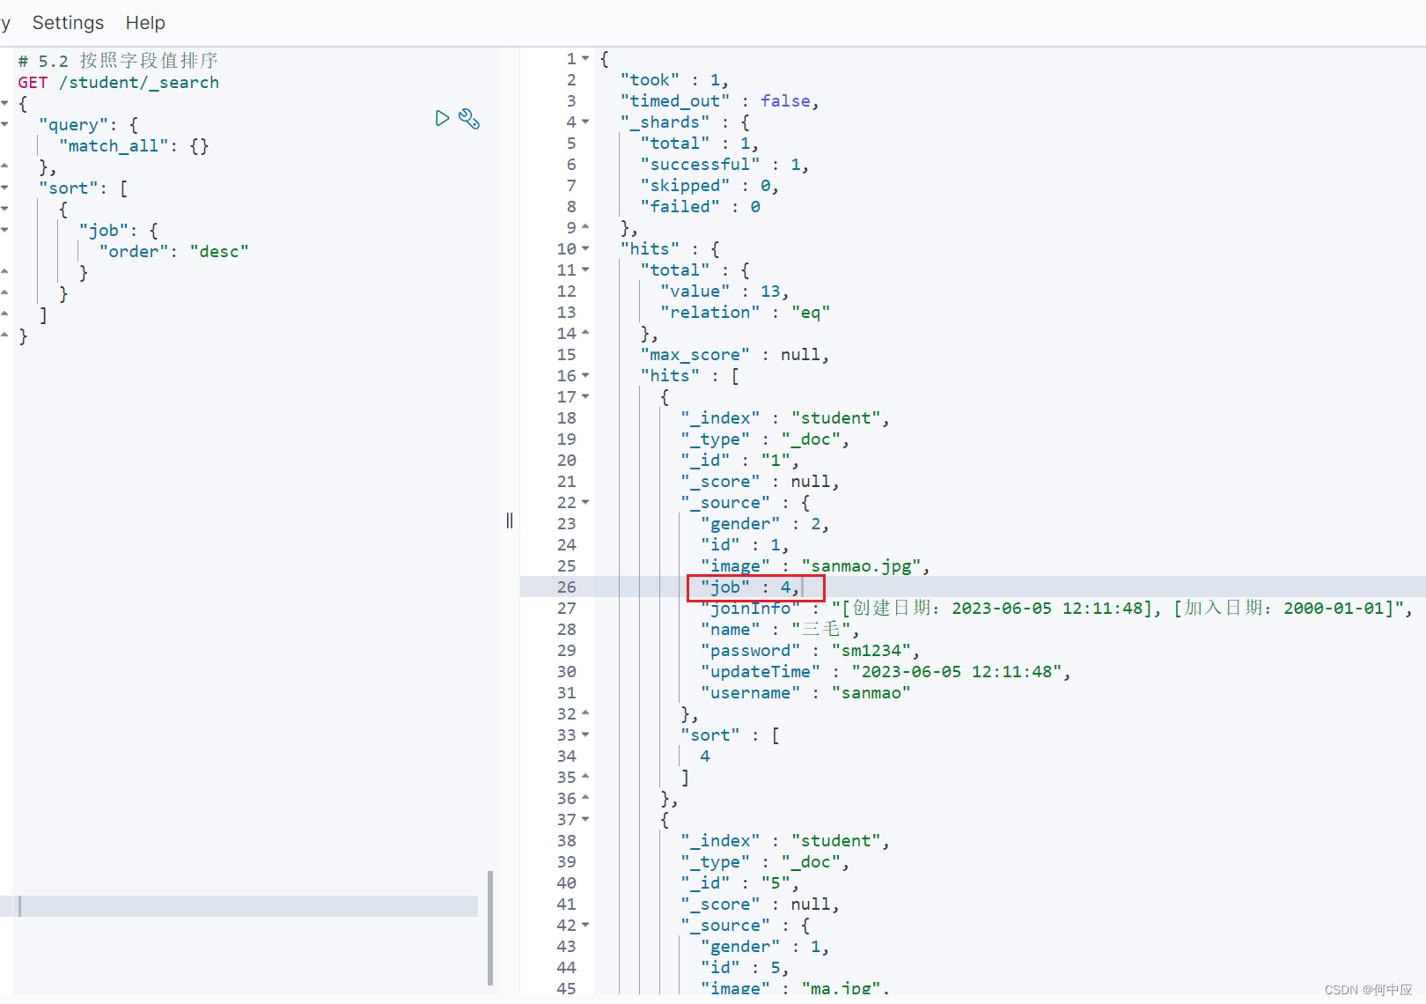This screenshot has height=1004, width=1426.
Task: Click the "query" key in the request
Action: (x=74, y=125)
